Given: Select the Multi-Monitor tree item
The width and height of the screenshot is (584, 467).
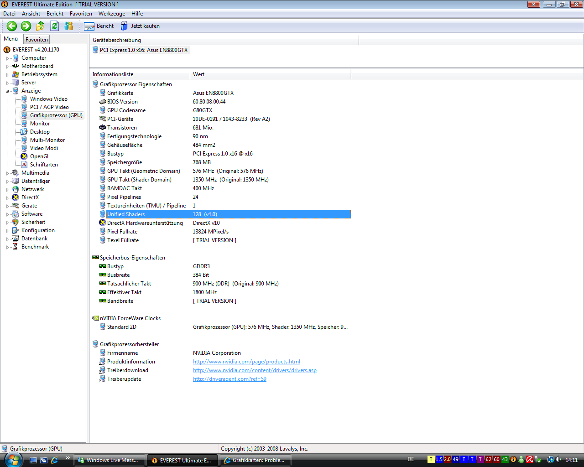Looking at the screenshot, I should (x=47, y=140).
